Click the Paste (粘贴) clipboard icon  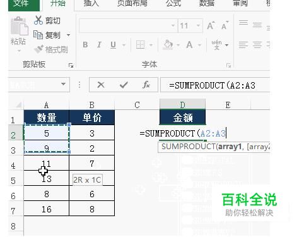(19, 26)
